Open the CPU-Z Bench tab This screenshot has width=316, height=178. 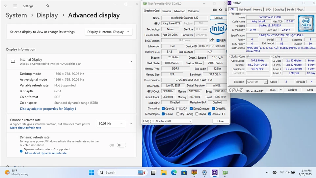(290, 10)
